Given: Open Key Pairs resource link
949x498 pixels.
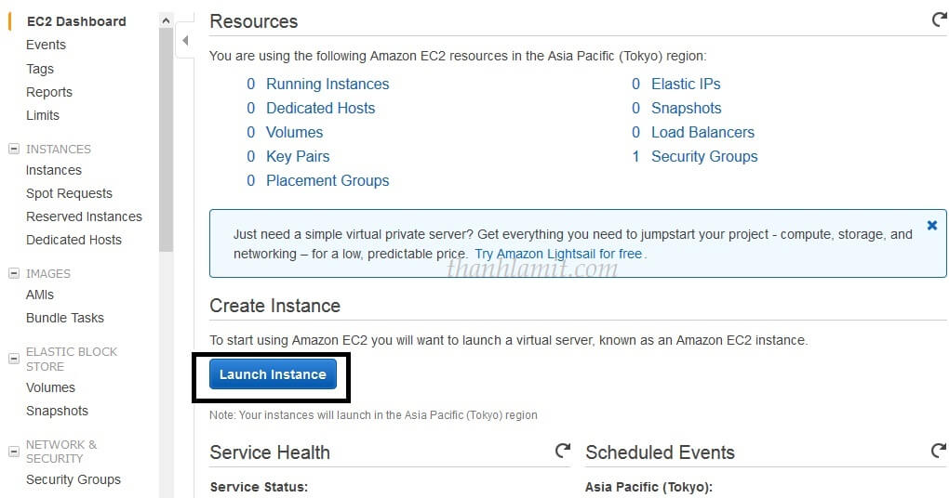Looking at the screenshot, I should point(298,156).
